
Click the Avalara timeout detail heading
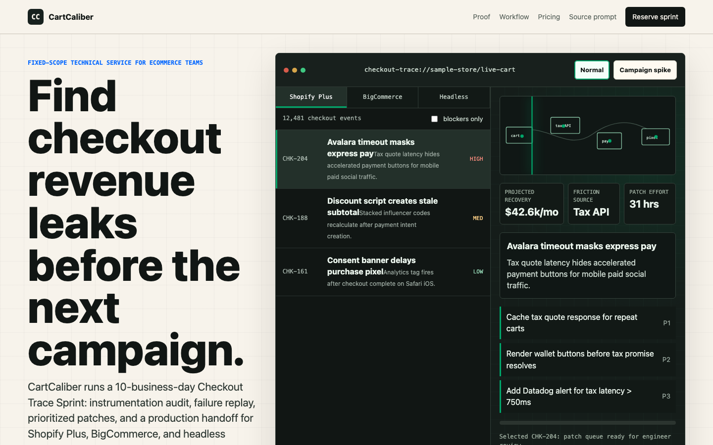[581, 246]
